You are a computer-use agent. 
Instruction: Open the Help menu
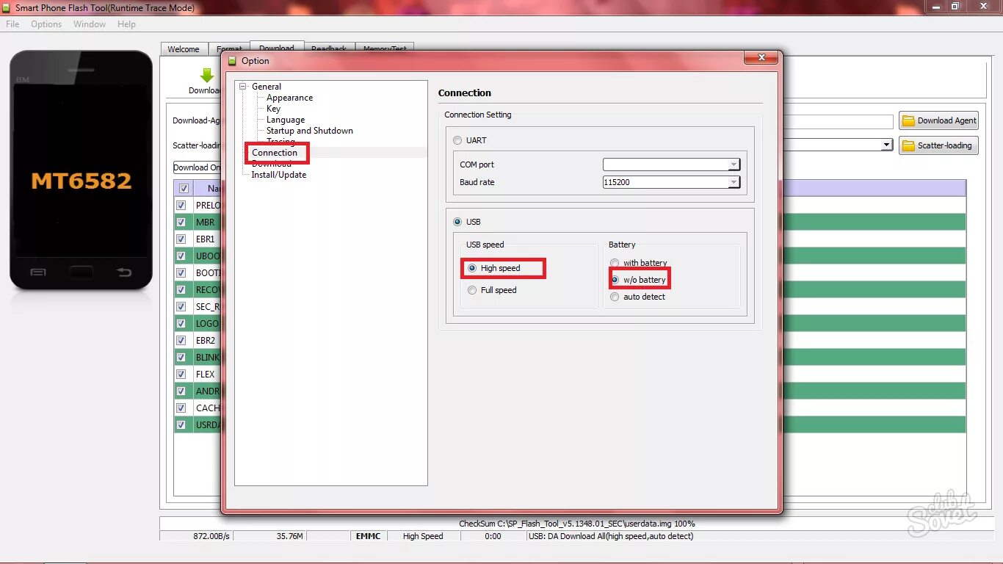[126, 24]
